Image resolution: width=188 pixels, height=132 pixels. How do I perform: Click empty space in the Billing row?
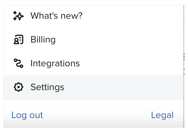(125, 40)
